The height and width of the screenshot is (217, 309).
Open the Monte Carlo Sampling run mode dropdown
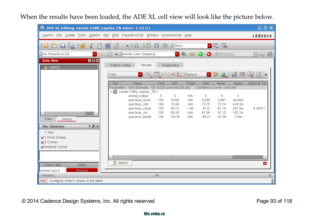click(x=177, y=54)
